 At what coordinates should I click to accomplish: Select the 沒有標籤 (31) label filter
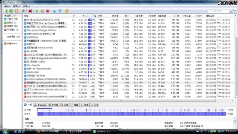[x=13, y=36]
